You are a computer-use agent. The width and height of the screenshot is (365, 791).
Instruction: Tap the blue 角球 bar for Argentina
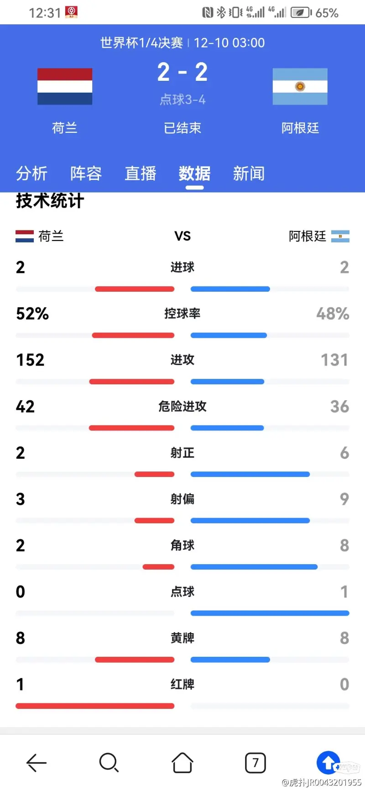tap(254, 567)
